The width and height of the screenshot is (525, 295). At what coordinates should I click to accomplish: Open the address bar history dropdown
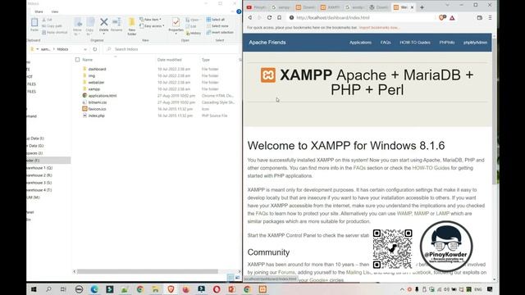(85, 49)
